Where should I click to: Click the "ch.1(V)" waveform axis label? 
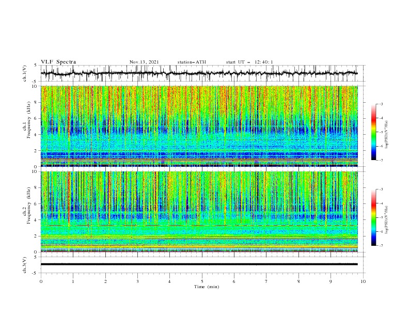[x=24, y=73]
